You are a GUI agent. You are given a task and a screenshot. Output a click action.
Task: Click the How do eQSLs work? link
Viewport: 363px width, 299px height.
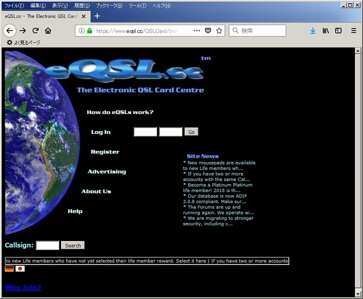click(x=120, y=112)
